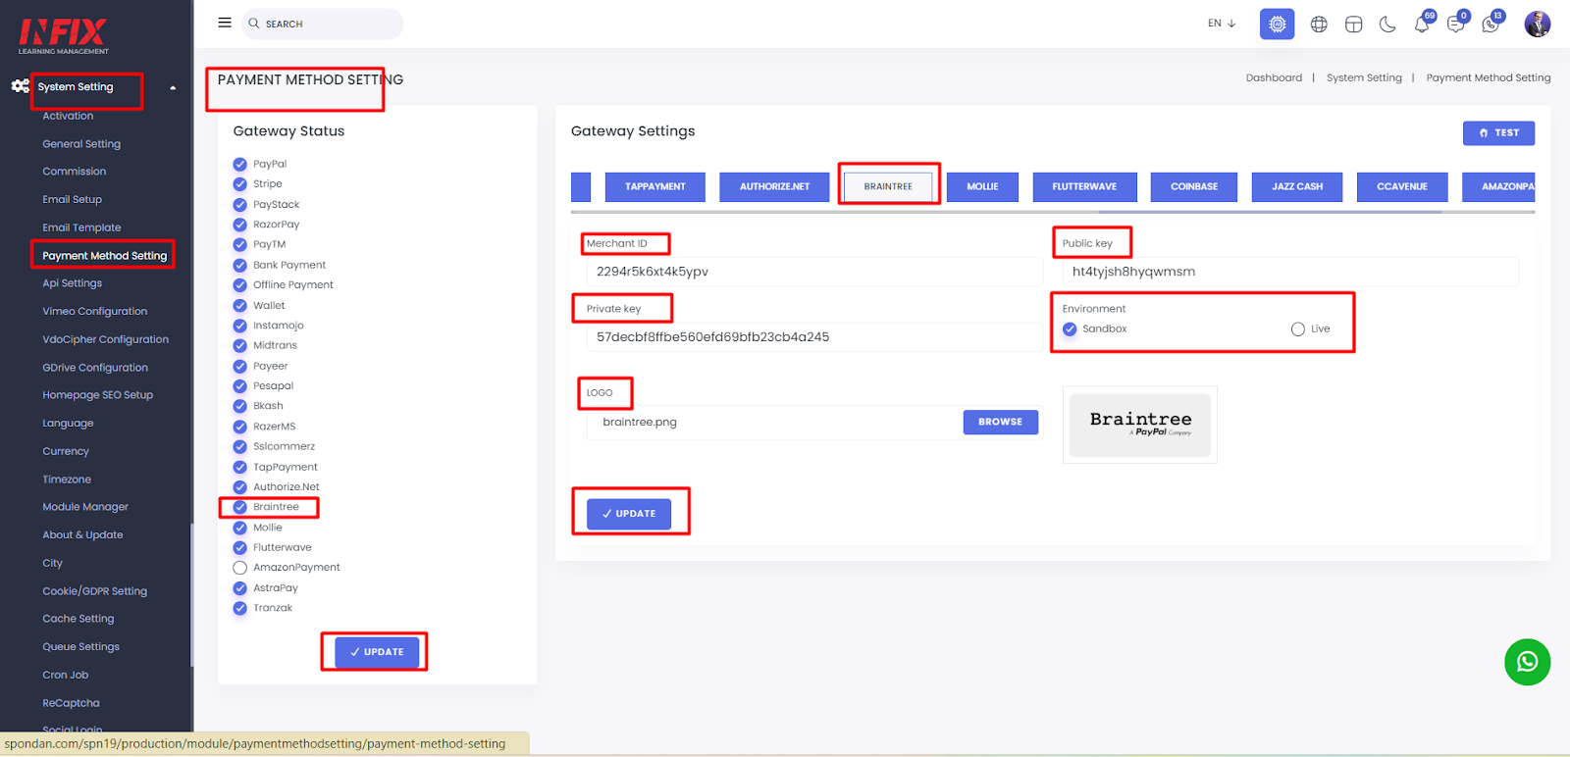The width and height of the screenshot is (1570, 757).
Task: Switch to TAPPAYMENT tab
Action: [655, 186]
